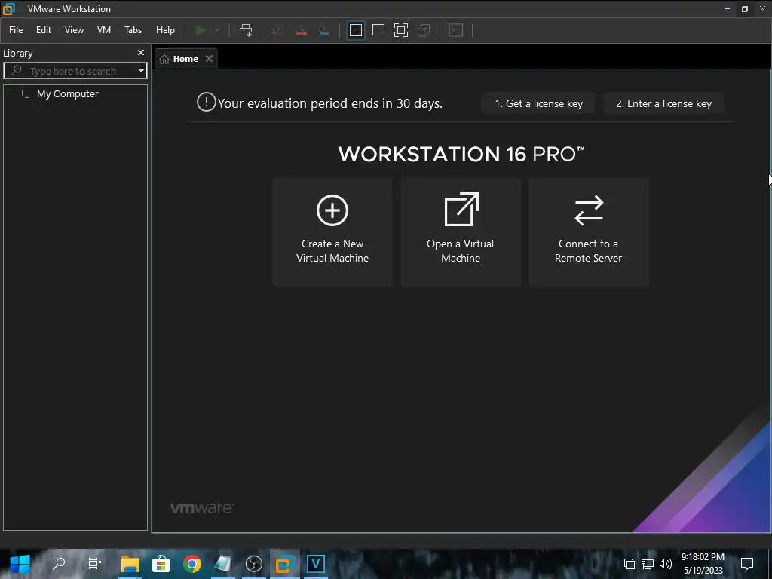The height and width of the screenshot is (579, 772).
Task: Open the Help menu
Action: pos(165,30)
